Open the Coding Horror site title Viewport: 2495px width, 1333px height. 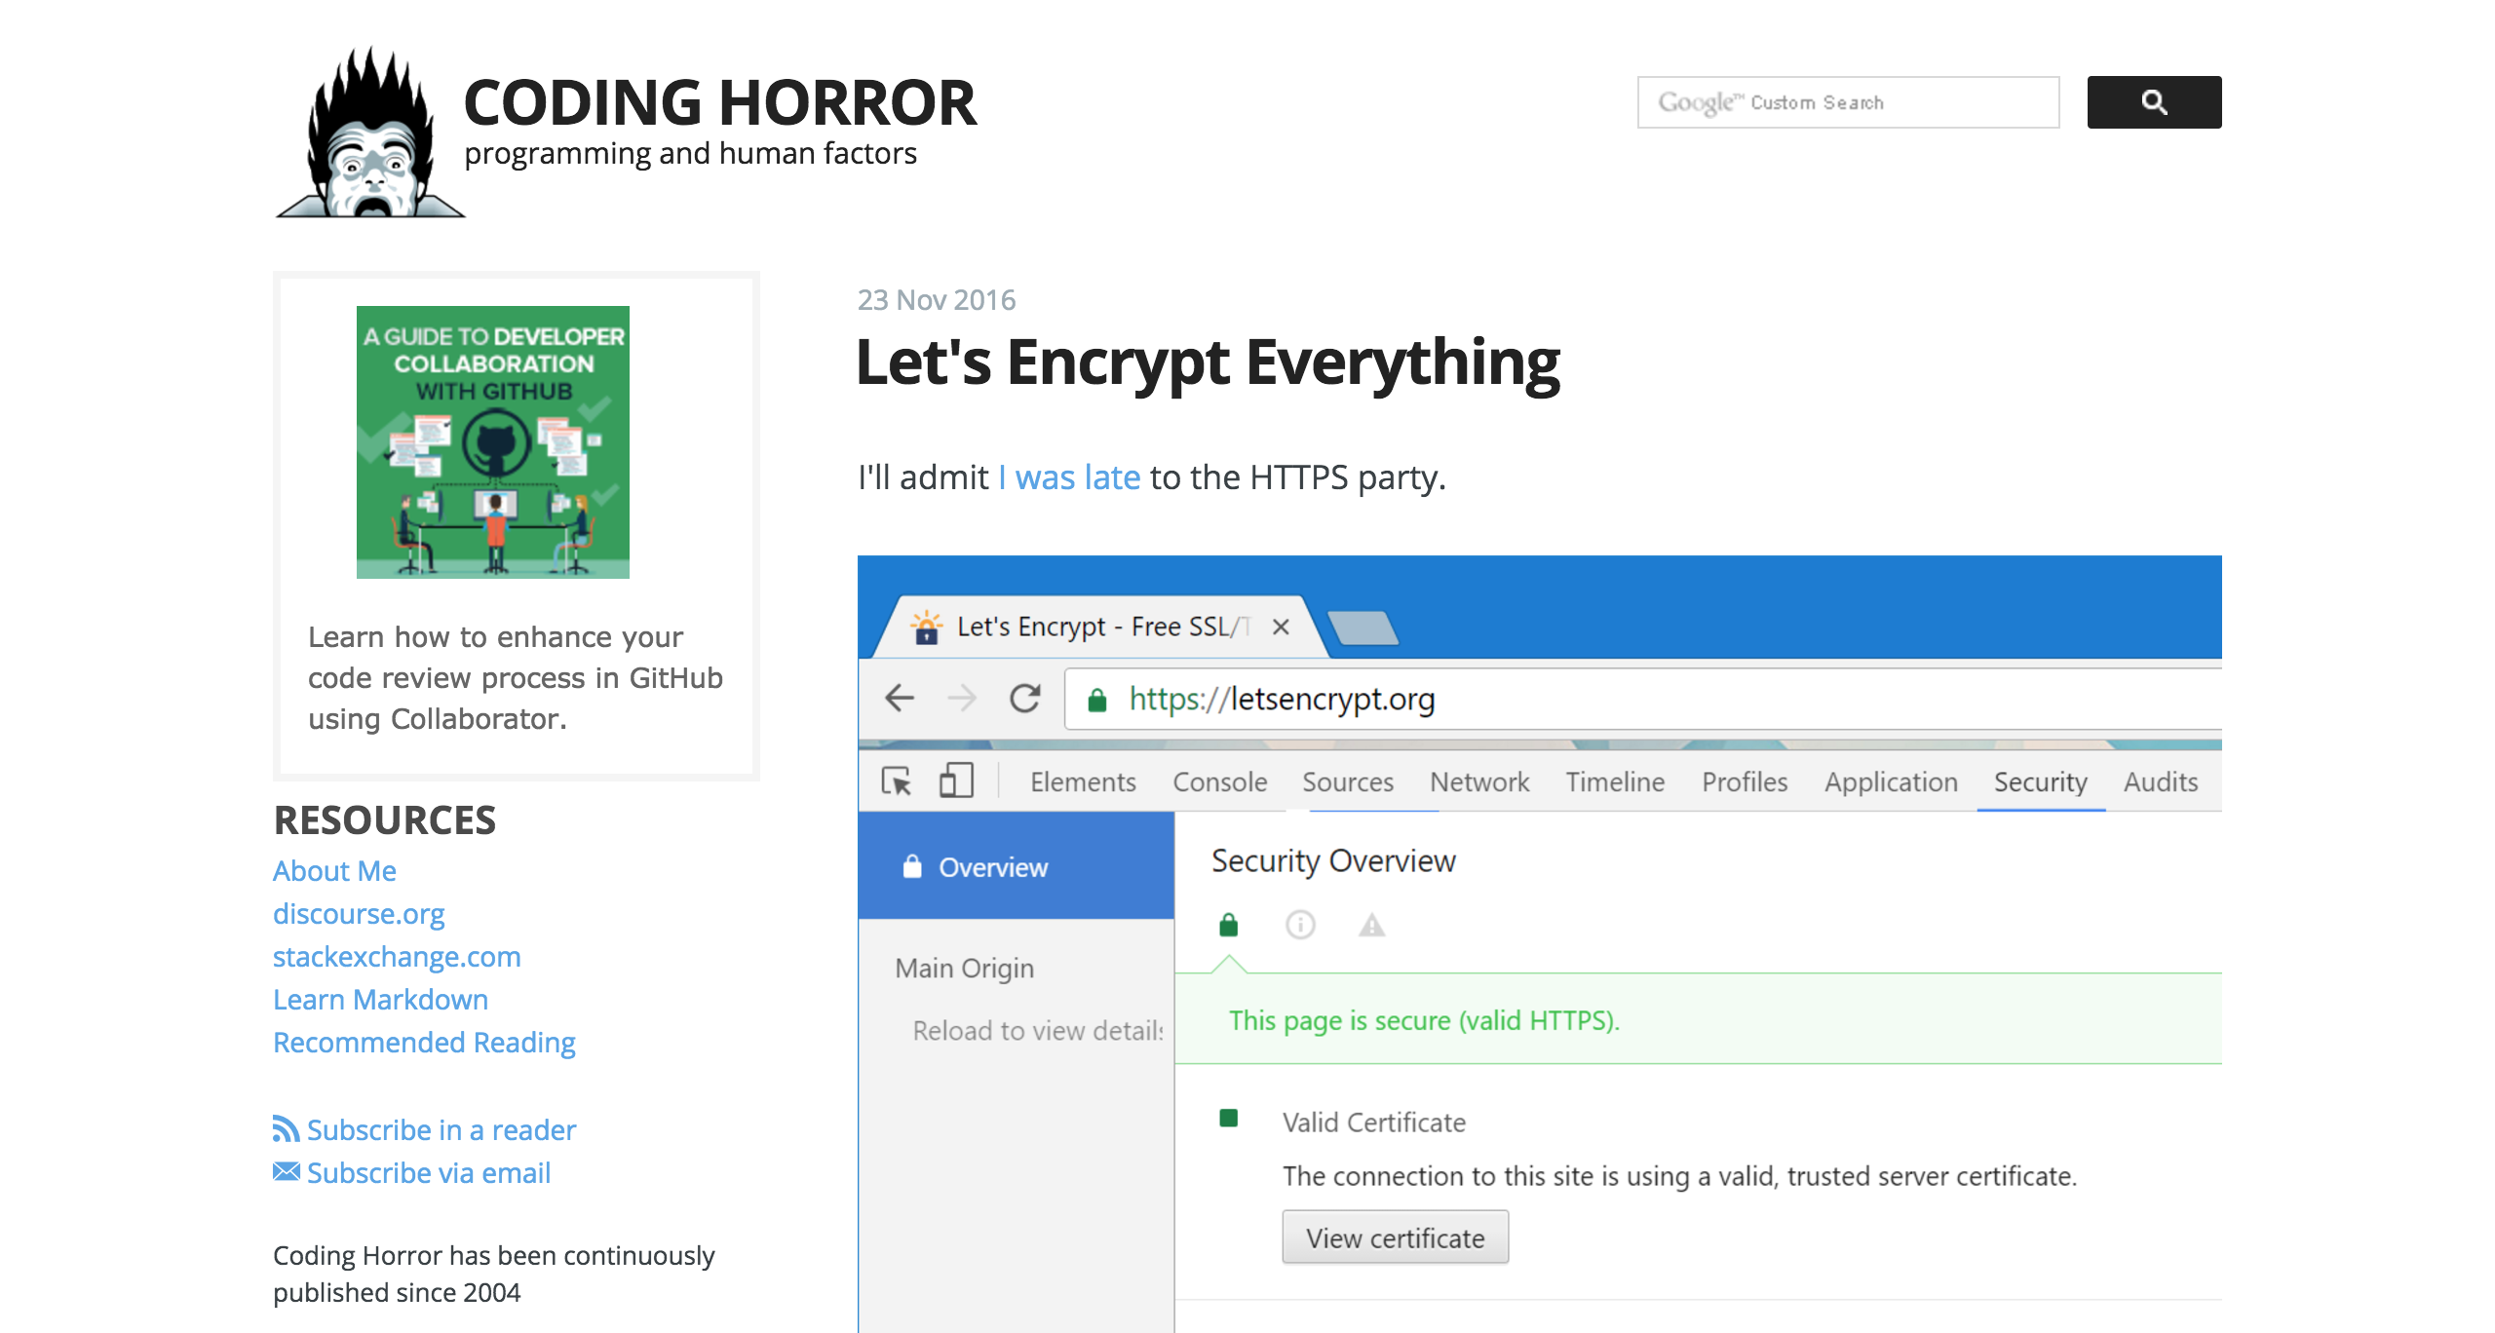[x=719, y=102]
